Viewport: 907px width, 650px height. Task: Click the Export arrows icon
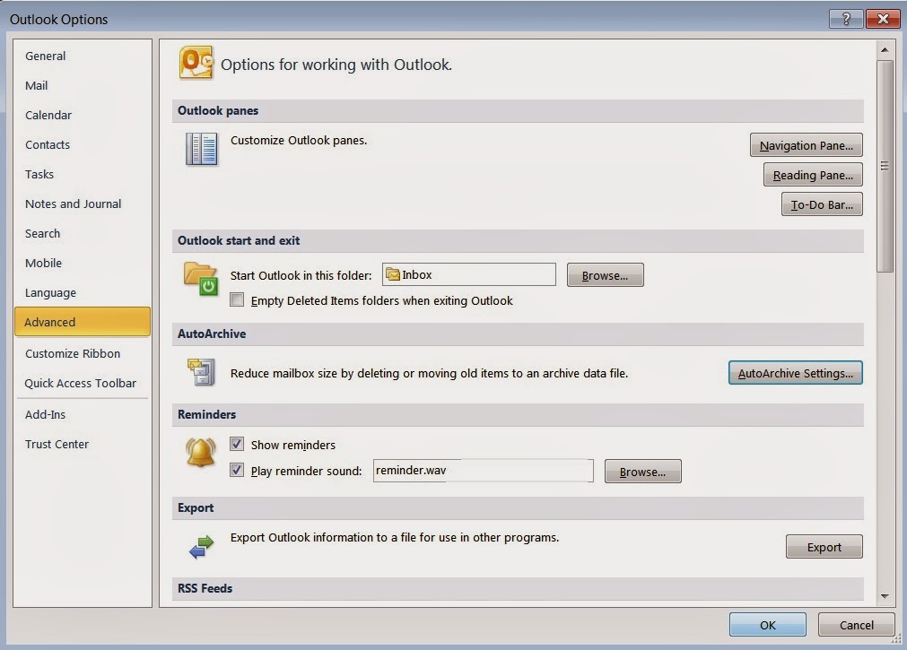(201, 547)
